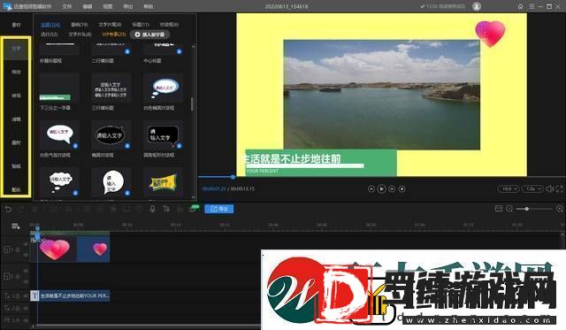
Task: Download the 二行横标题 template via its blue badge
Action: tap(127, 51)
